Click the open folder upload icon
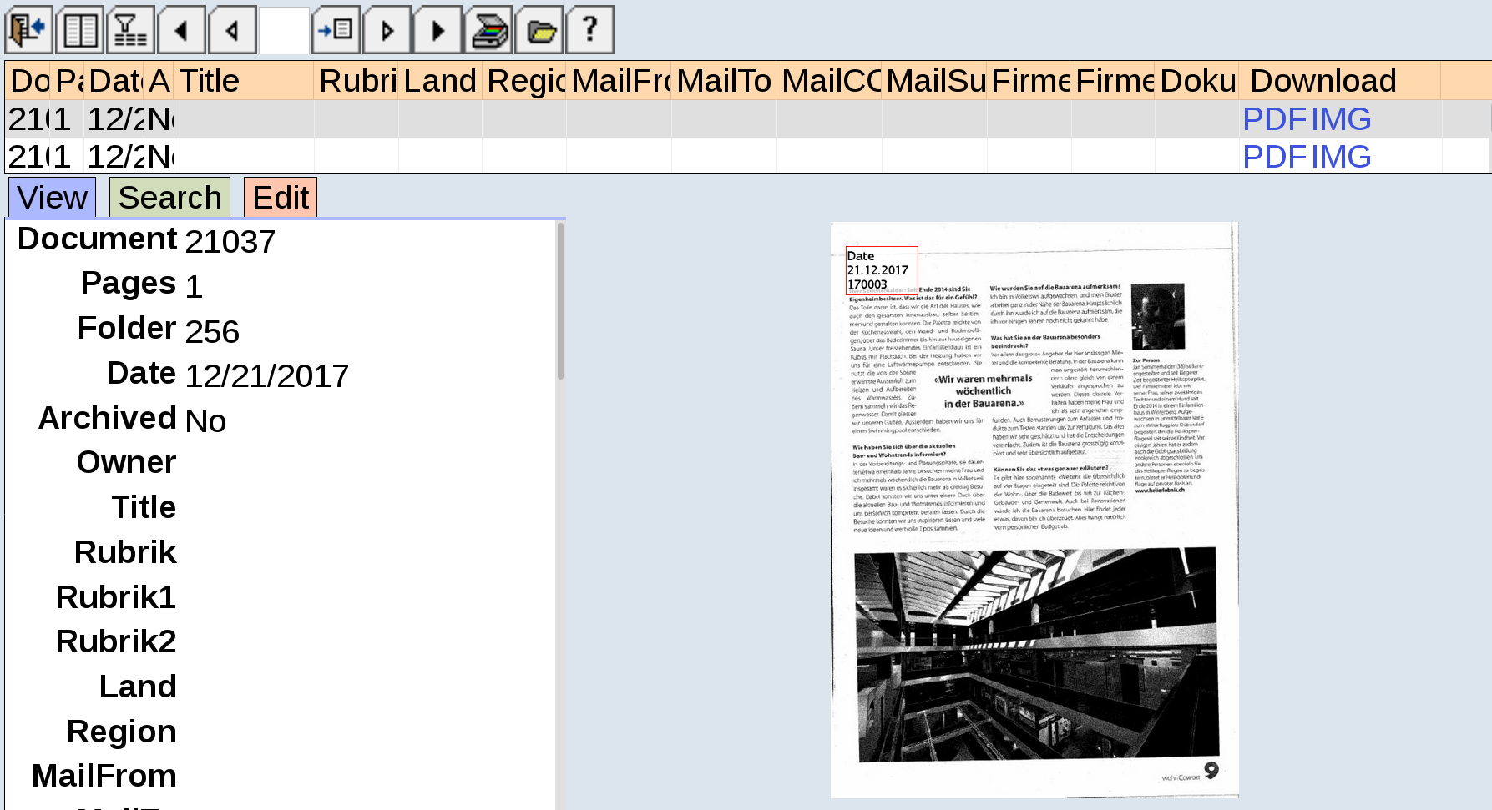Viewport: 1492px width, 810px height. [539, 31]
